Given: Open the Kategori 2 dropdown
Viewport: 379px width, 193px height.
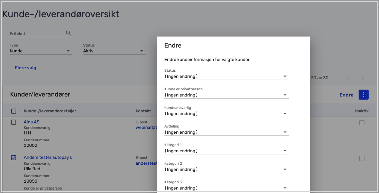Looking at the screenshot, I should point(226,169).
